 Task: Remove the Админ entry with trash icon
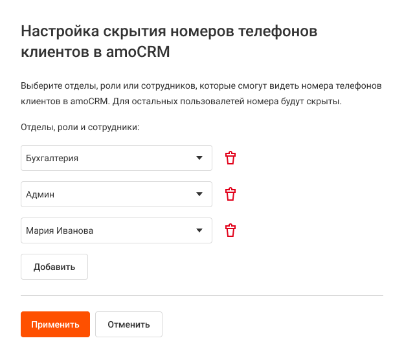tap(230, 194)
